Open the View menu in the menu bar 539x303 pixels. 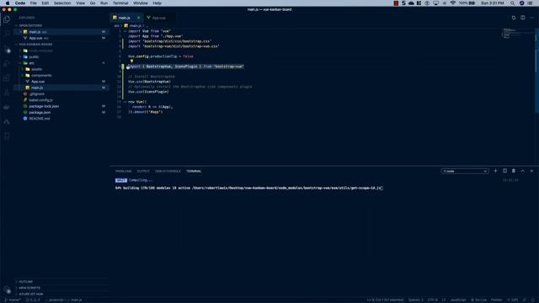[x=81, y=3]
